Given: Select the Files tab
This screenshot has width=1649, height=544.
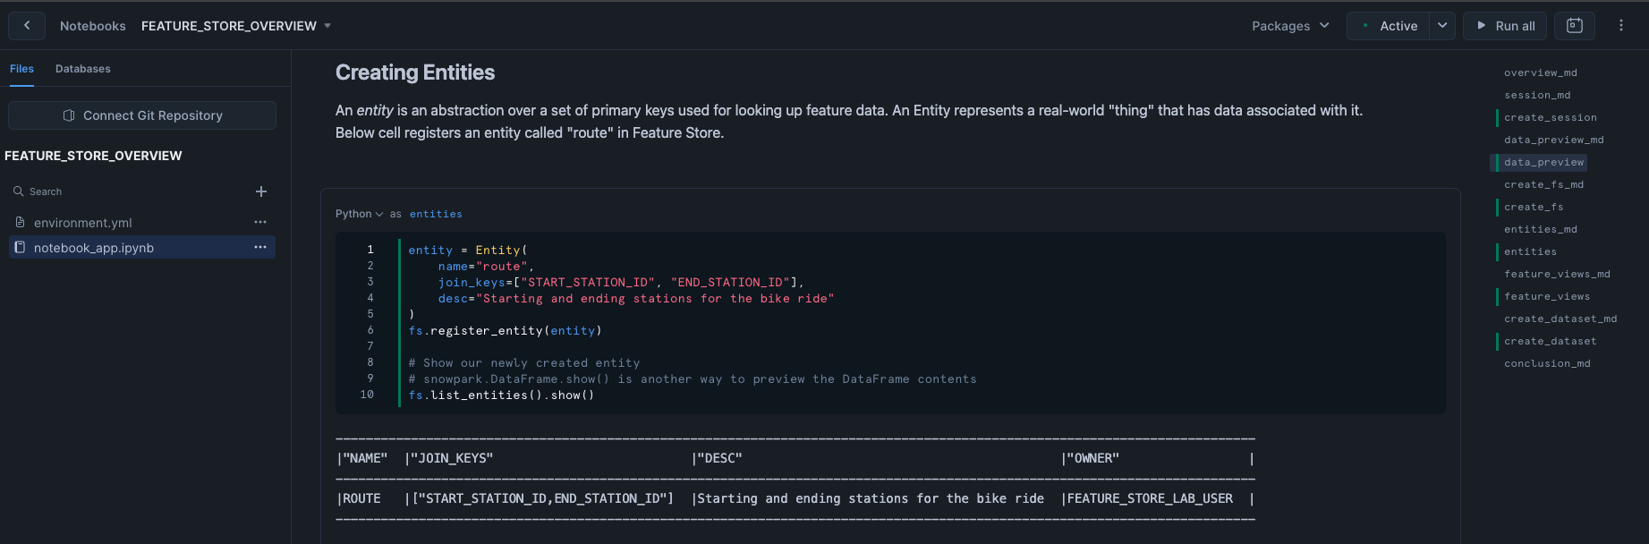Looking at the screenshot, I should coord(21,69).
